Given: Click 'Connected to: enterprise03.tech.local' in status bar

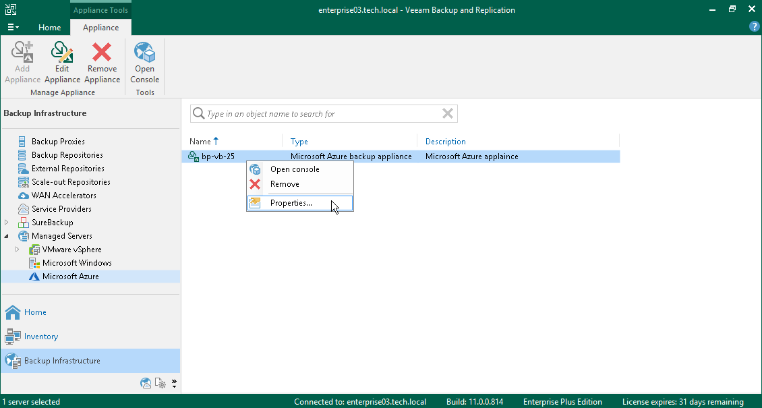Looking at the screenshot, I should 360,402.
